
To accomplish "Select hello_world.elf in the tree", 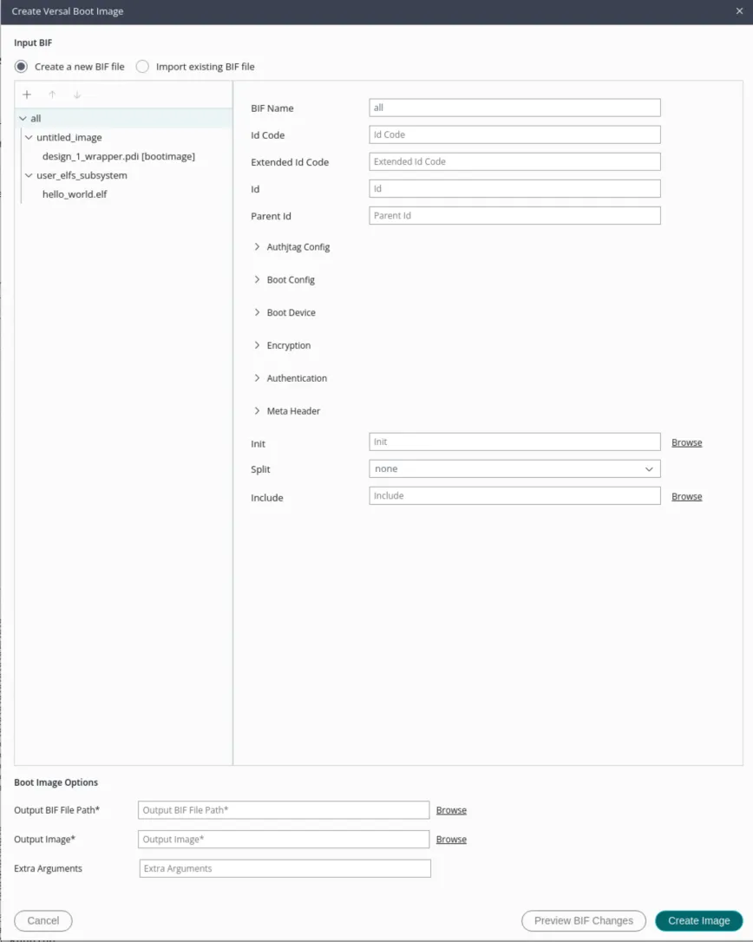I will [75, 194].
